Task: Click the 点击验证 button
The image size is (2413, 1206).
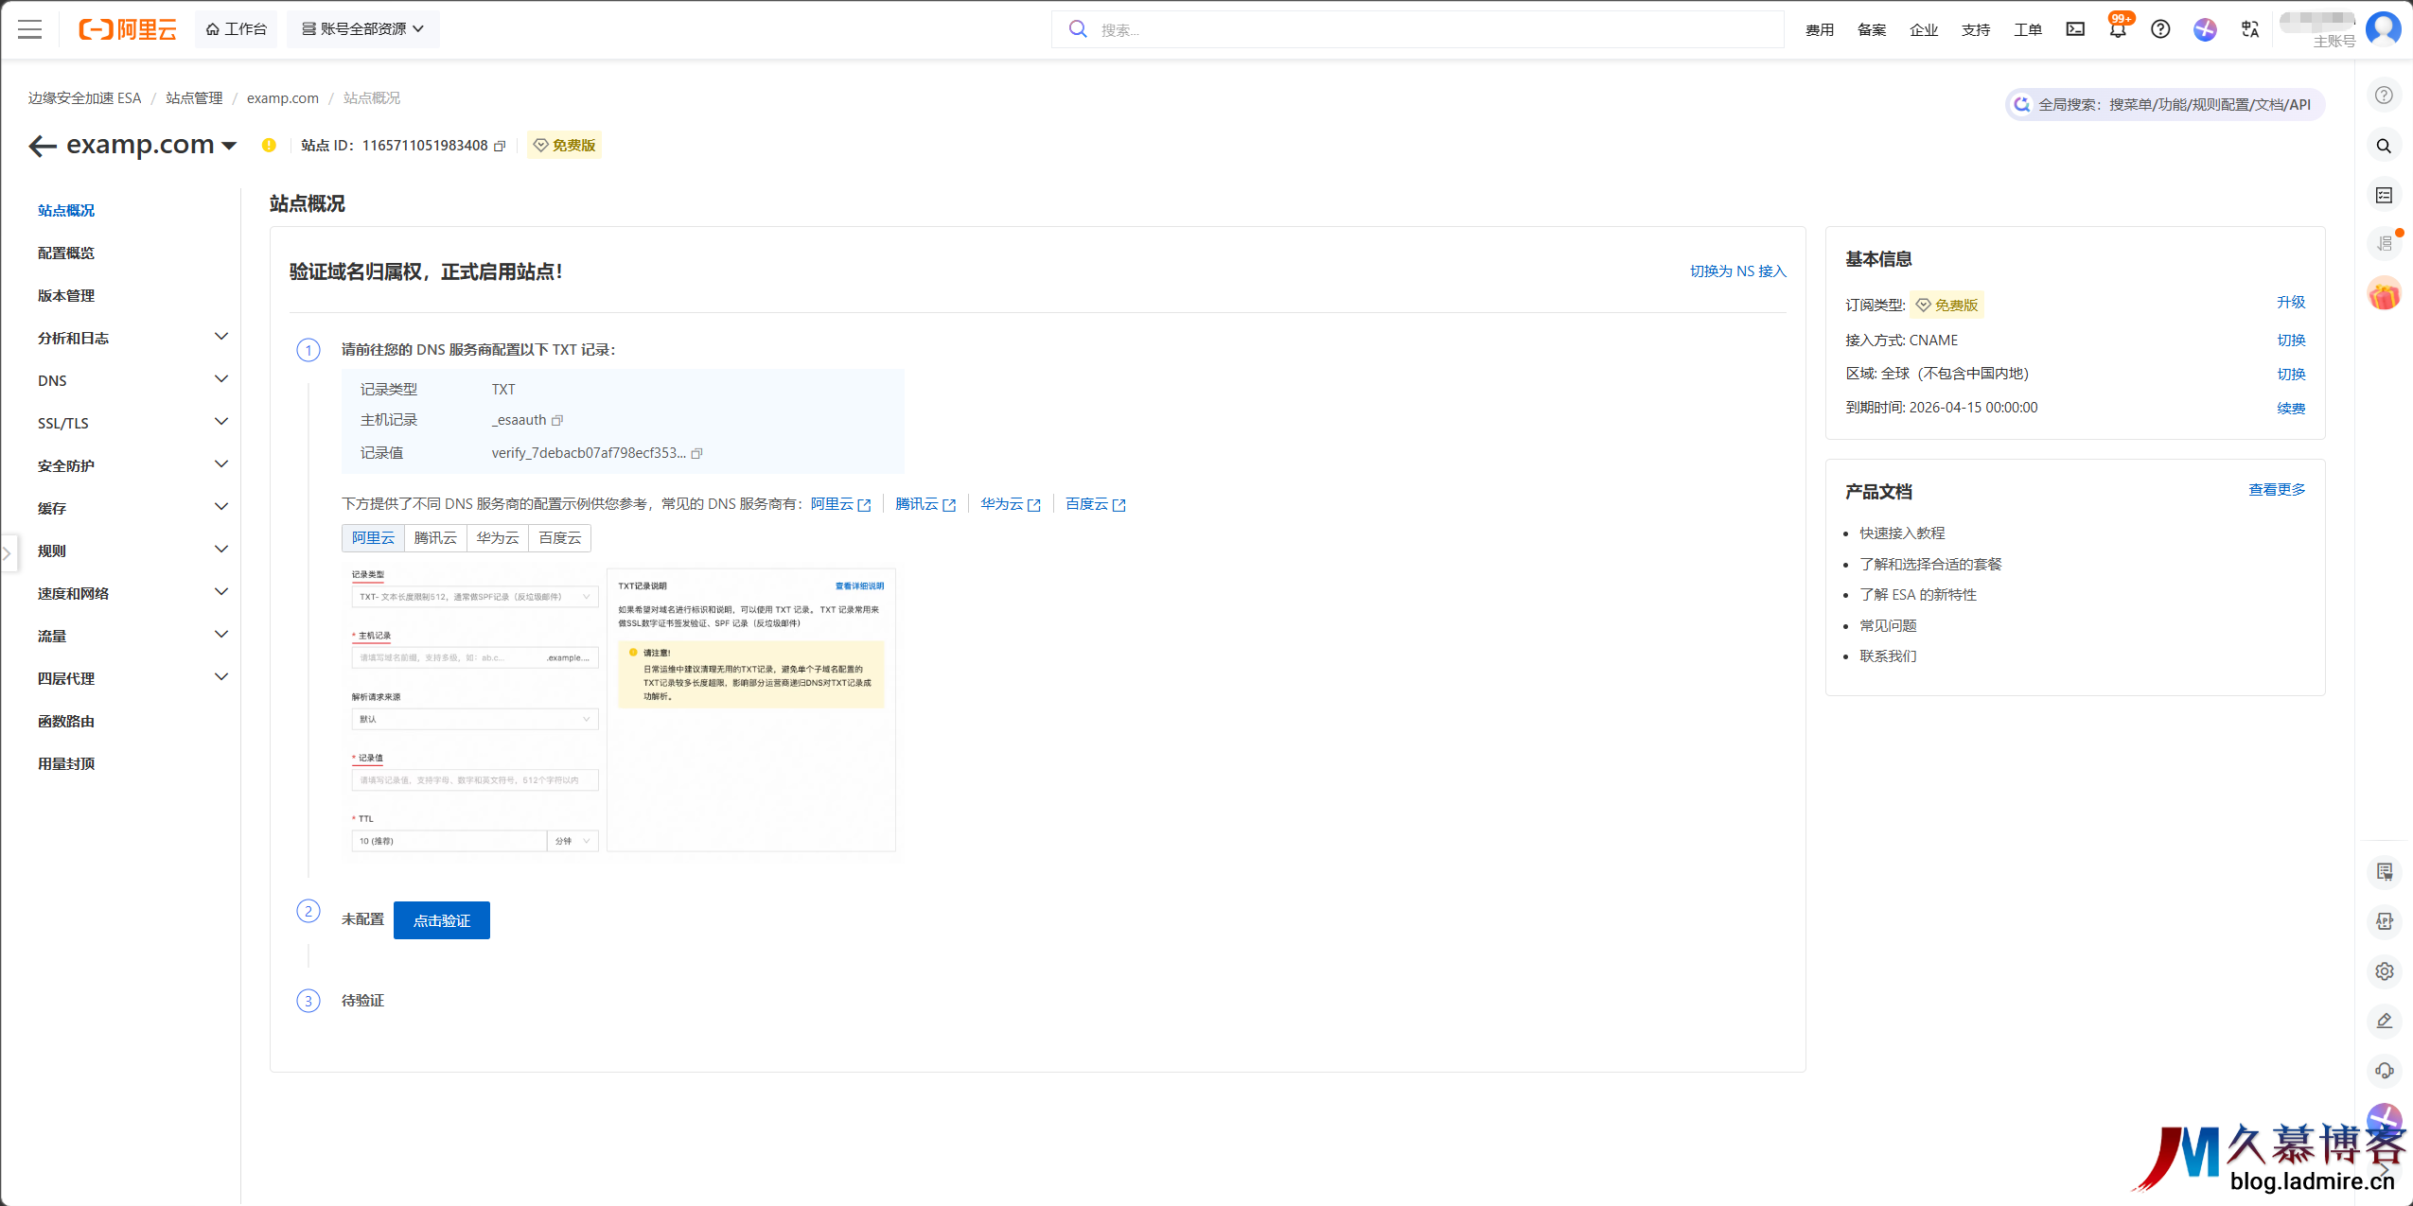Action: tap(442, 920)
